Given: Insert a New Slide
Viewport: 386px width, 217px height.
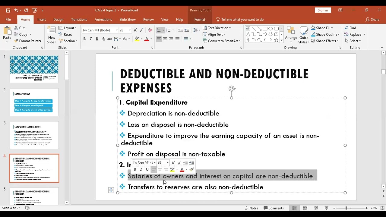Looking at the screenshot, I should pos(52,35).
